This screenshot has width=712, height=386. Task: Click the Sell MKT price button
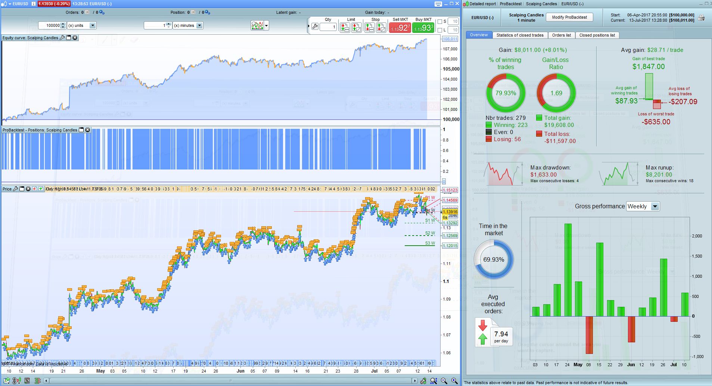coord(400,28)
